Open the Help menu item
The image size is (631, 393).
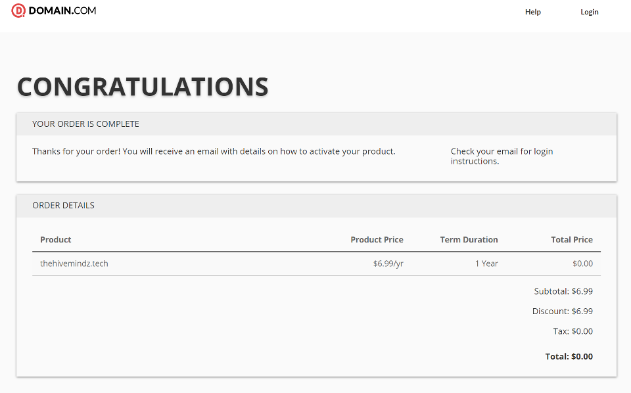[x=533, y=12]
